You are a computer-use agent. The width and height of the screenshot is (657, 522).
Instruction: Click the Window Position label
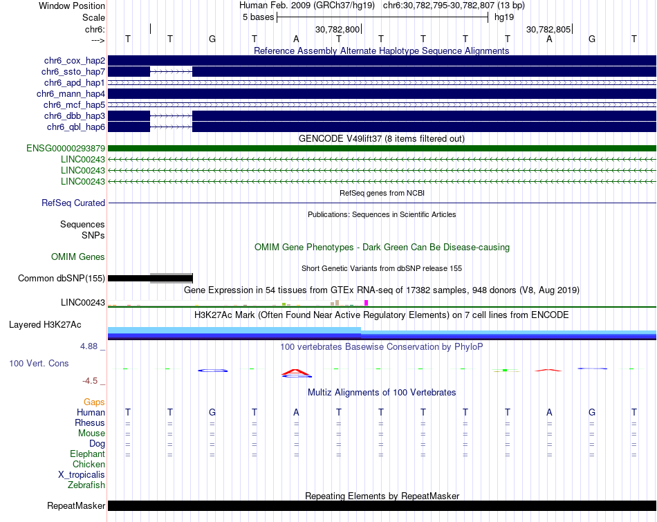click(x=72, y=6)
